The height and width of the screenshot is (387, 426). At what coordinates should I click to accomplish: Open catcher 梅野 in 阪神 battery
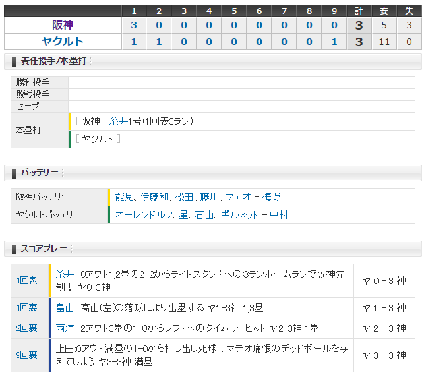[x=272, y=197]
